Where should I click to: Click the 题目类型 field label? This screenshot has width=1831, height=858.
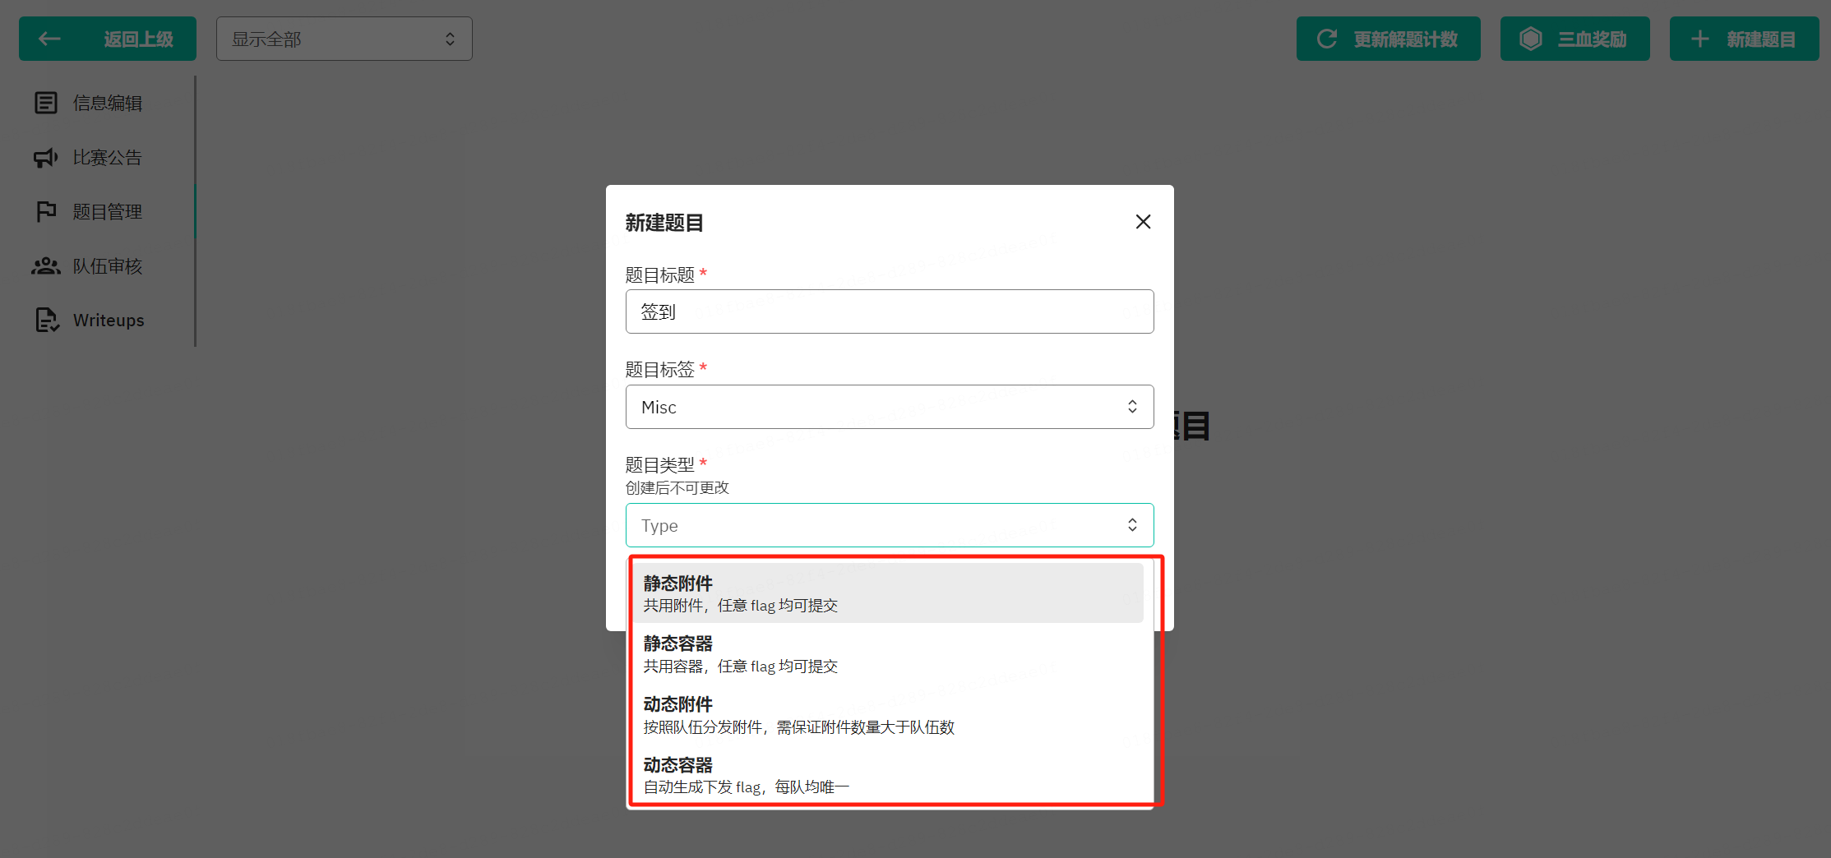660,464
